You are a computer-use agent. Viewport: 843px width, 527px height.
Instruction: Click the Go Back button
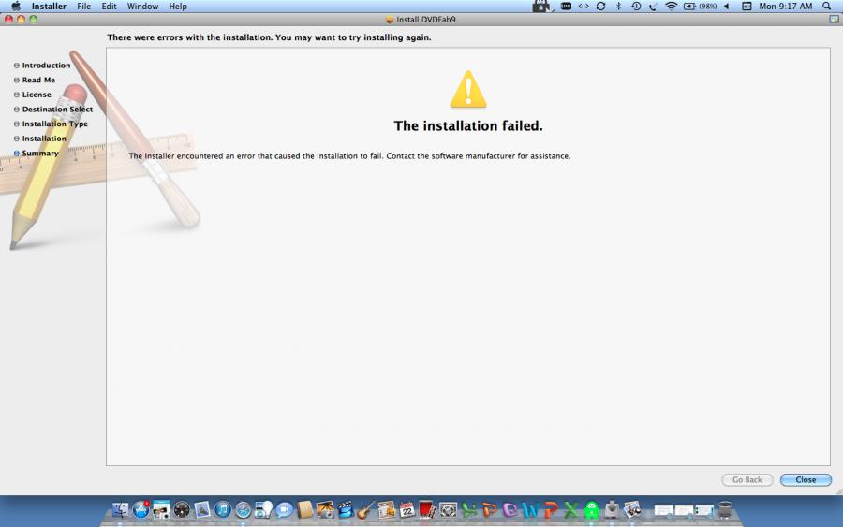point(747,479)
